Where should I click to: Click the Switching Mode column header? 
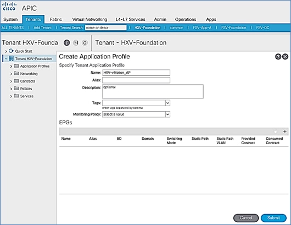pos(174,141)
